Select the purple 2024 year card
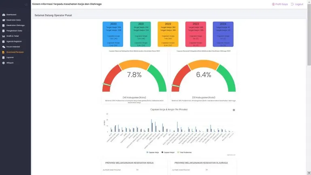 coord(223,34)
